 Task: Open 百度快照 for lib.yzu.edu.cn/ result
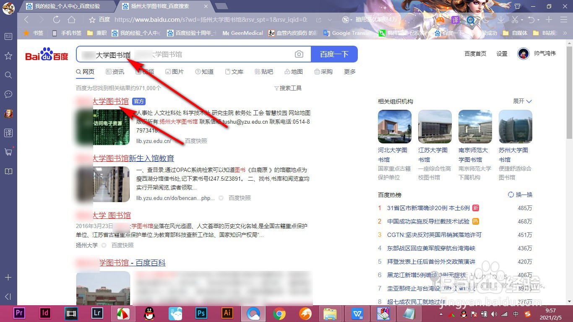tap(196, 141)
